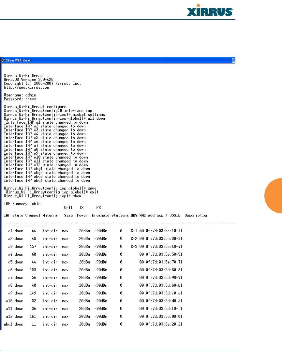The height and width of the screenshot is (351, 282).
Task: Click the 'IAP Summary Table' heading
Action: [x=22, y=204]
